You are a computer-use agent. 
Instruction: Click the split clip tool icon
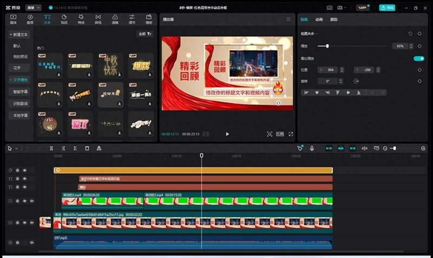pos(51,148)
